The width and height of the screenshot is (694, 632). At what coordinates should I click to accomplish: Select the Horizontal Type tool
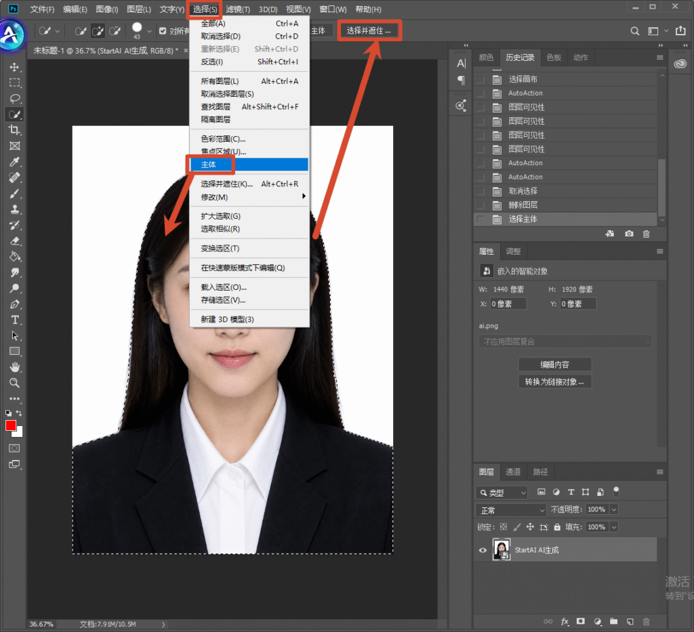click(x=15, y=320)
